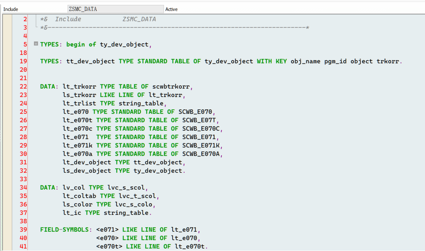
Task: Click <e070> field symbol on line 40
Action: pyautogui.click(x=107, y=238)
